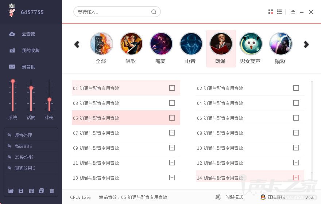Open 在线客服 online support
The image size is (321, 204).
[x=273, y=197]
